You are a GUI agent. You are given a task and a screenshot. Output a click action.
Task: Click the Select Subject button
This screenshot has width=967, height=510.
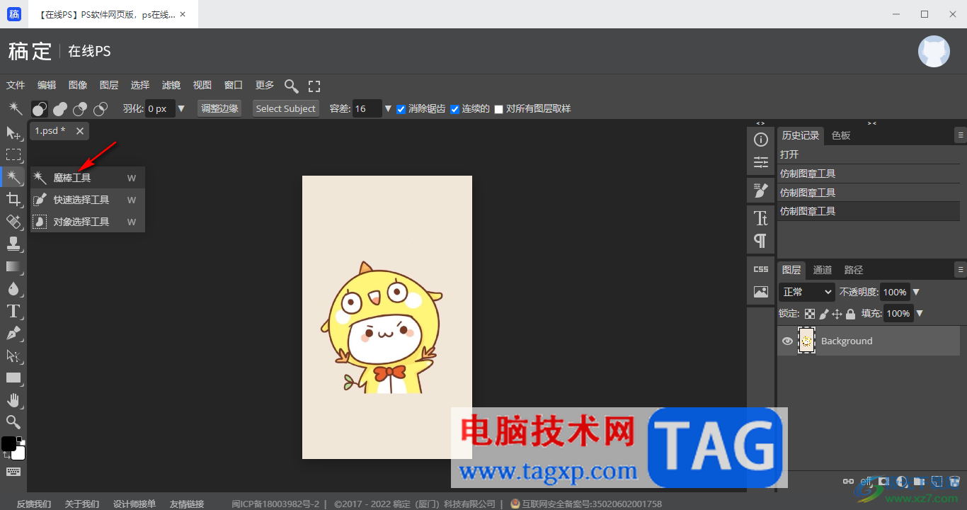(286, 108)
